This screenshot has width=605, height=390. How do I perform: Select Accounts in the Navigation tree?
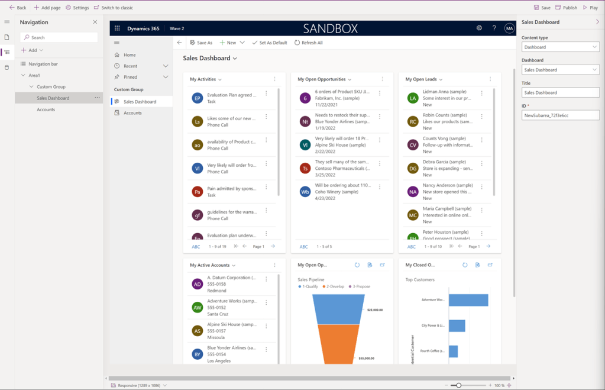[x=46, y=109]
